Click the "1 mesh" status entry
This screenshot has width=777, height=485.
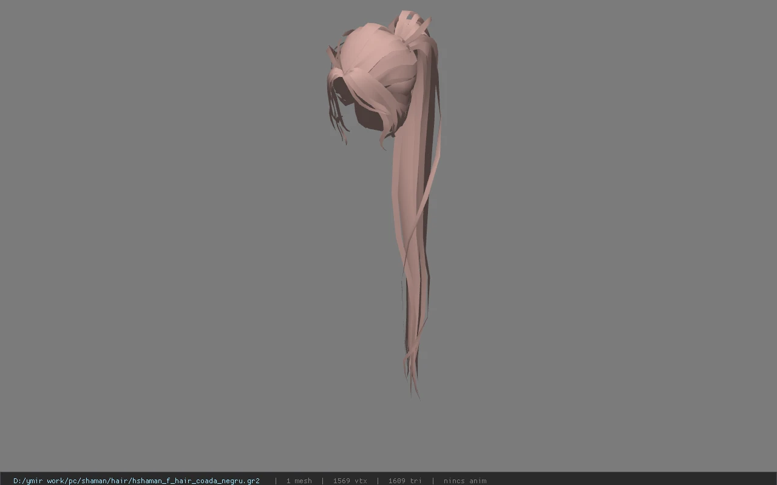coord(299,481)
